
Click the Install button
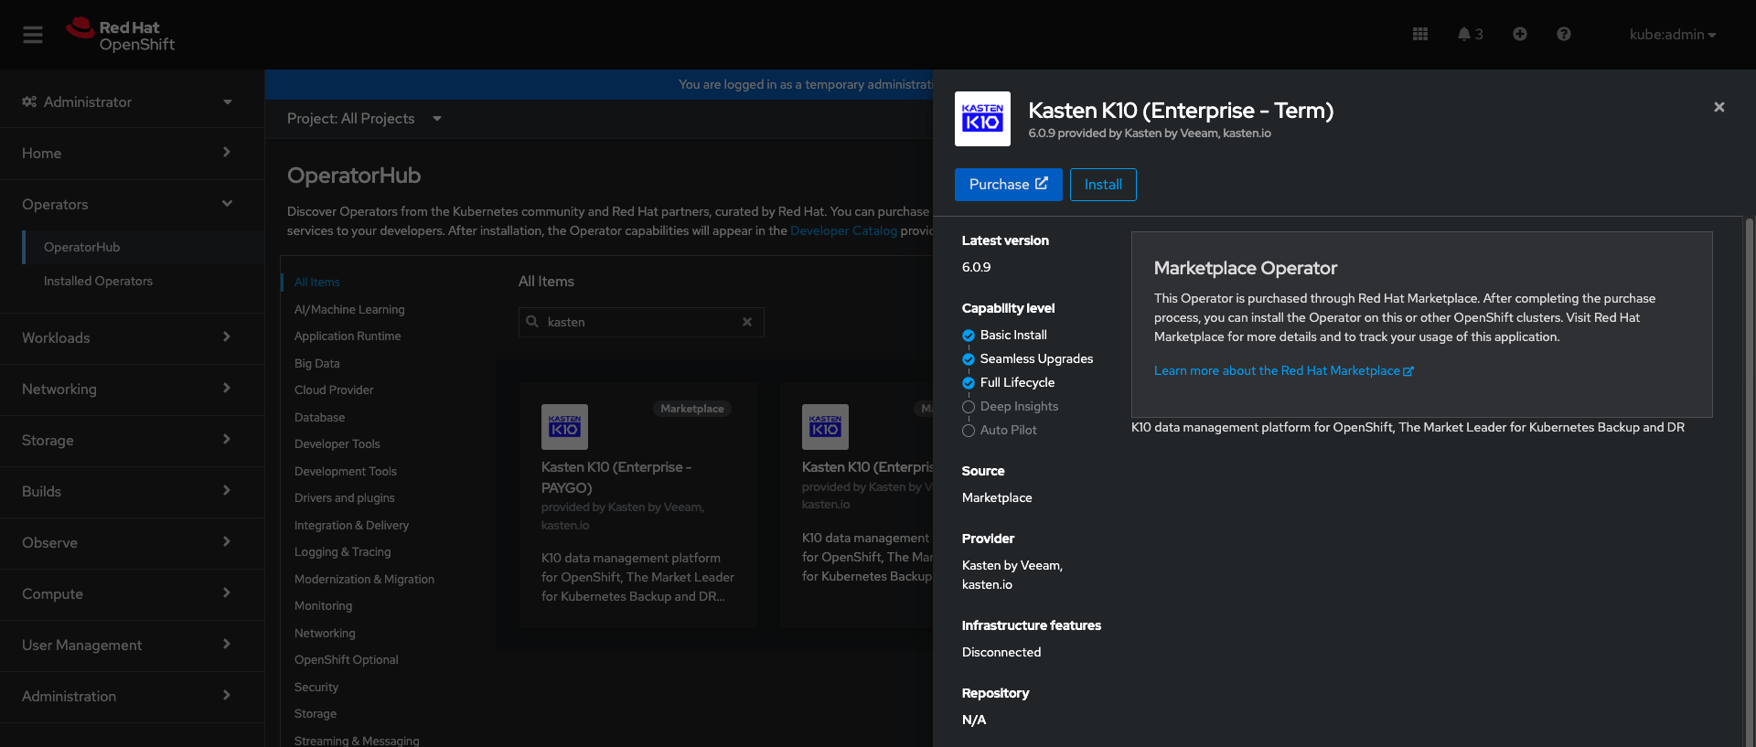click(x=1103, y=185)
